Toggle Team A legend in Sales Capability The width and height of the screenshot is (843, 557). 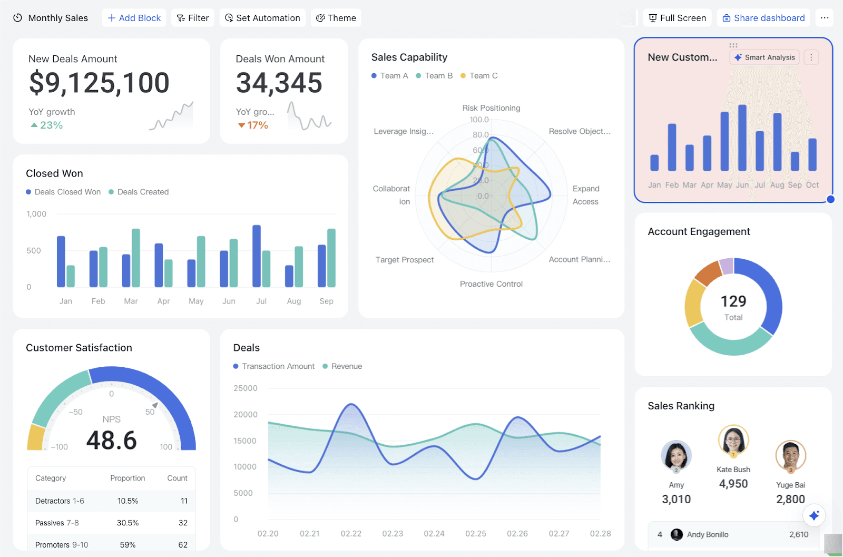(x=390, y=76)
